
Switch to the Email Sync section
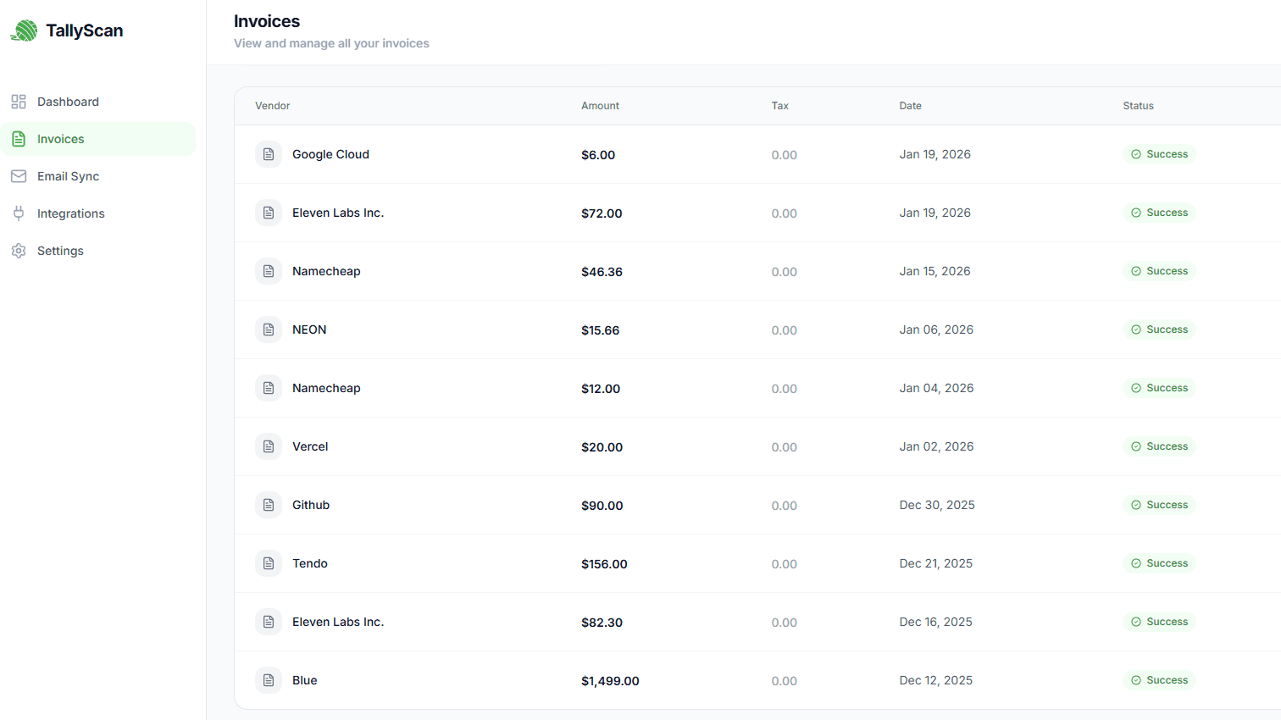pyautogui.click(x=69, y=175)
